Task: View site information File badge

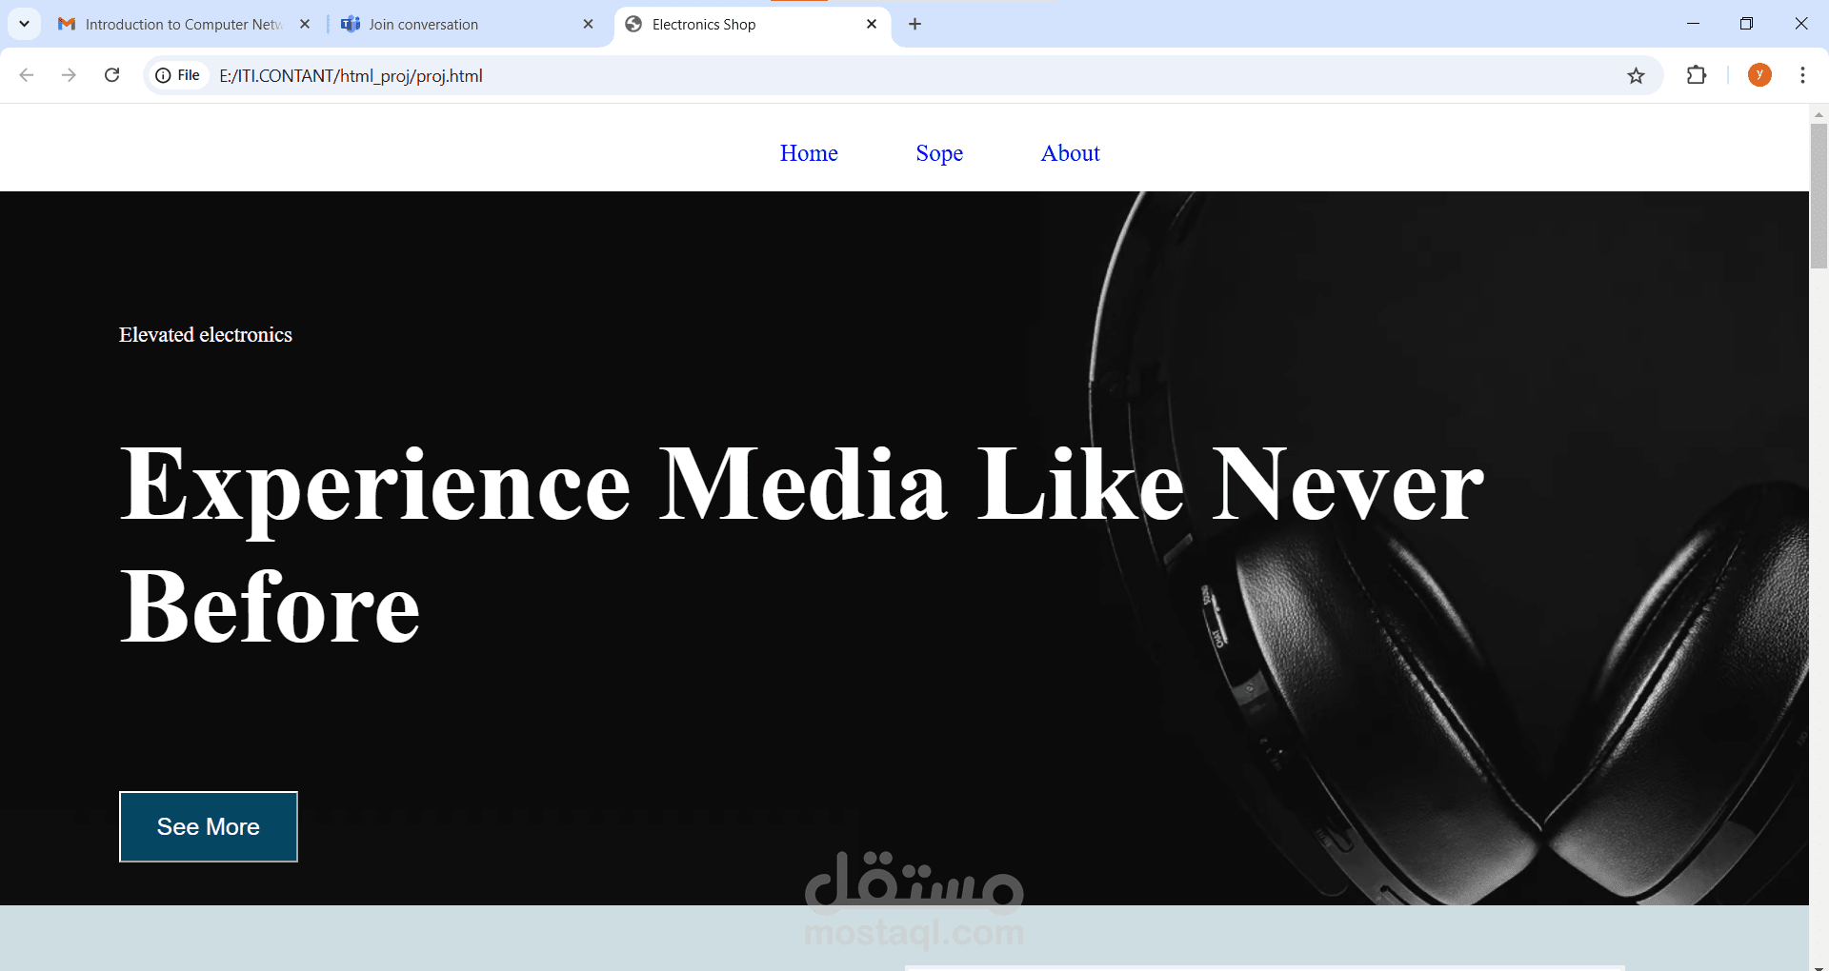Action: (179, 75)
